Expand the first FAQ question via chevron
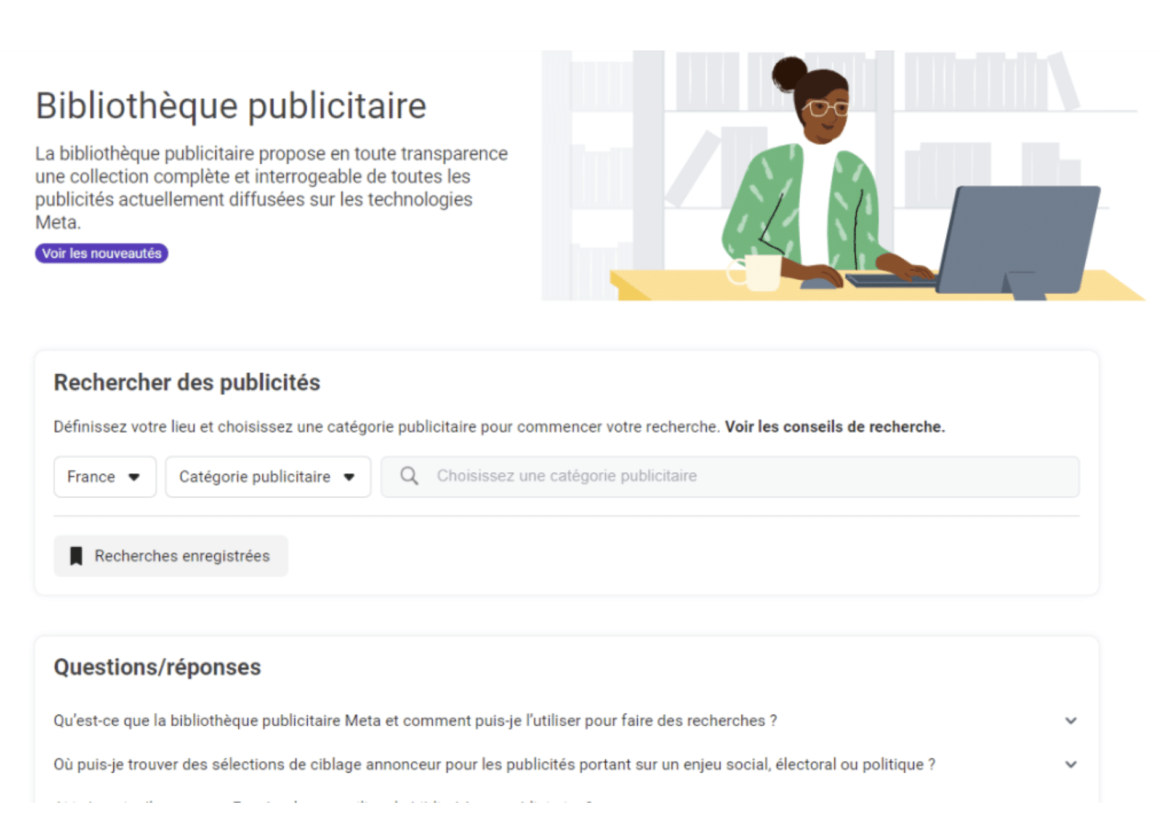This screenshot has height=836, width=1161. (1071, 720)
